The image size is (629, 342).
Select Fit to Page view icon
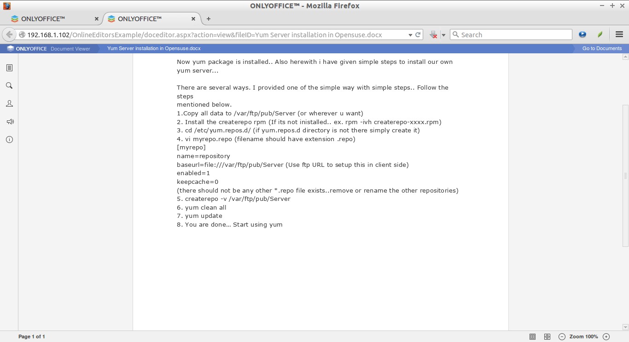point(532,336)
